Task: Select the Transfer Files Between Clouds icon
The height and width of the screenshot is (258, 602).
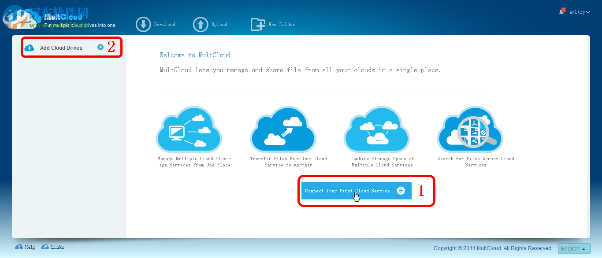Action: pos(283,129)
